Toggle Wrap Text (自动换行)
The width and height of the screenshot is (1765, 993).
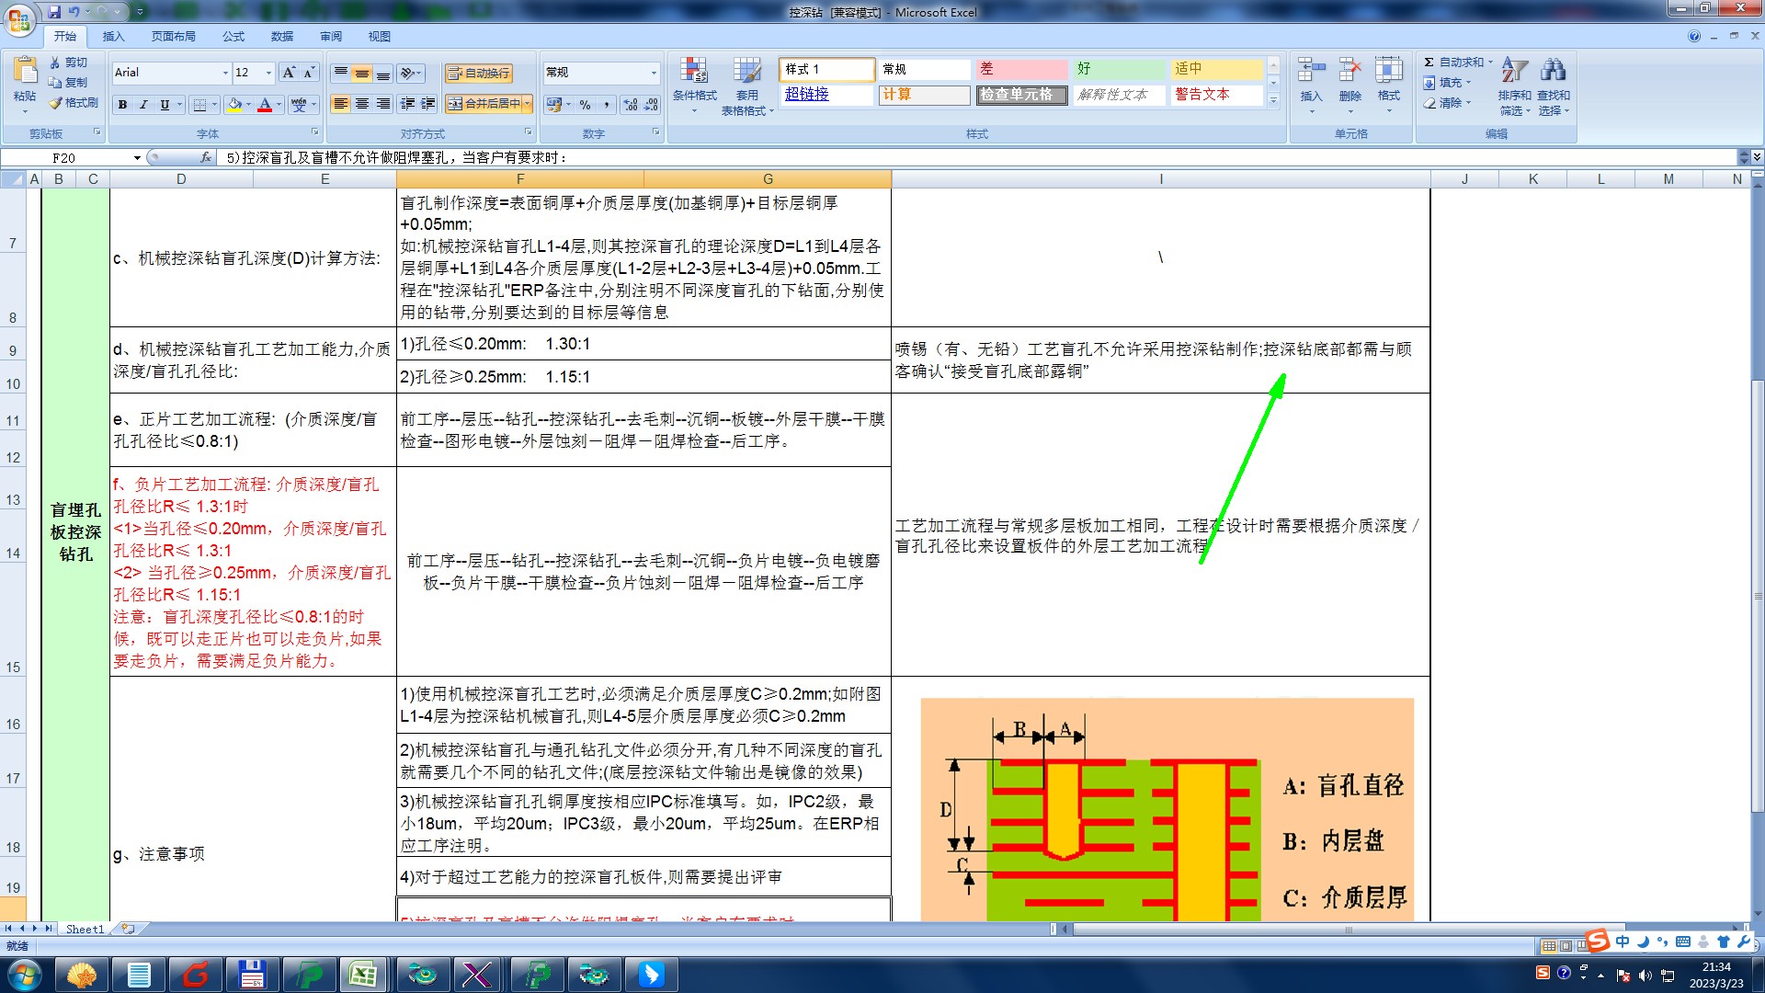(478, 74)
